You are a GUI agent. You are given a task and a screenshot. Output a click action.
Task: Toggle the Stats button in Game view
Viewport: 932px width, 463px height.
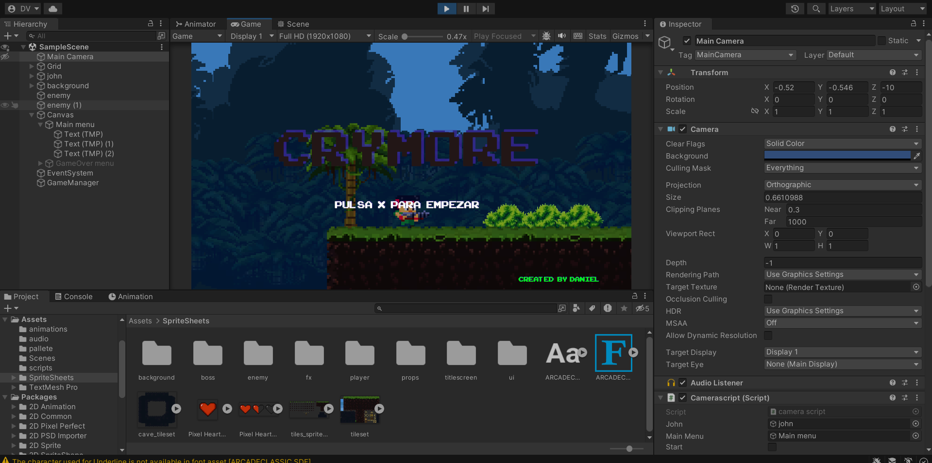pyautogui.click(x=597, y=36)
